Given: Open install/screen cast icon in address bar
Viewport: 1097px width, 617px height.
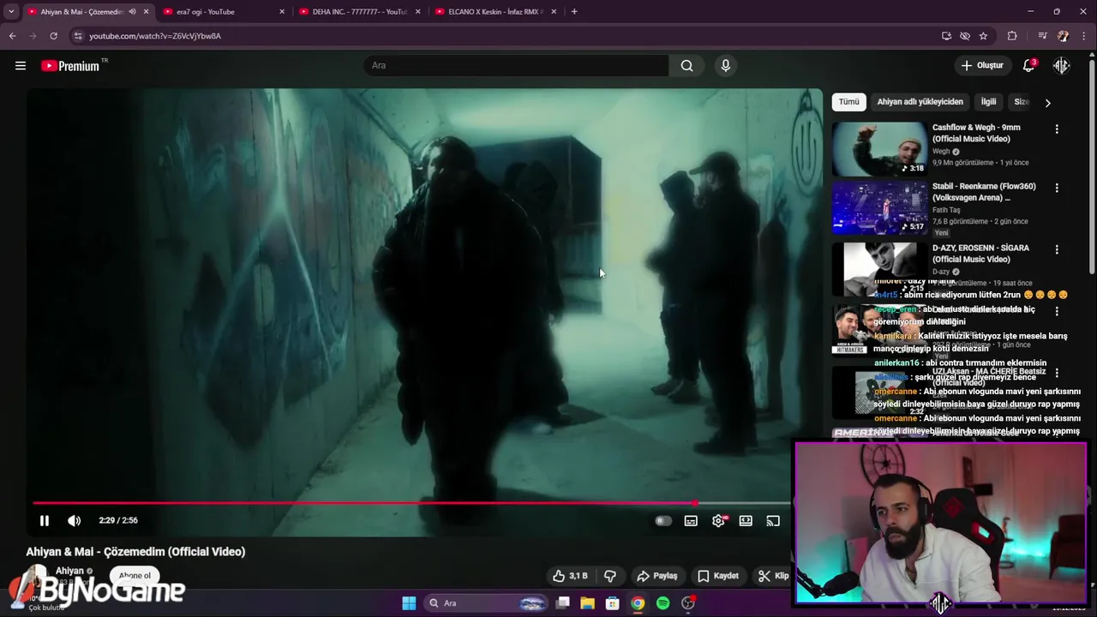Looking at the screenshot, I should [946, 36].
